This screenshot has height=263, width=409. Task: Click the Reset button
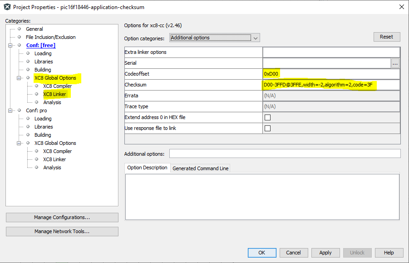pyautogui.click(x=387, y=37)
